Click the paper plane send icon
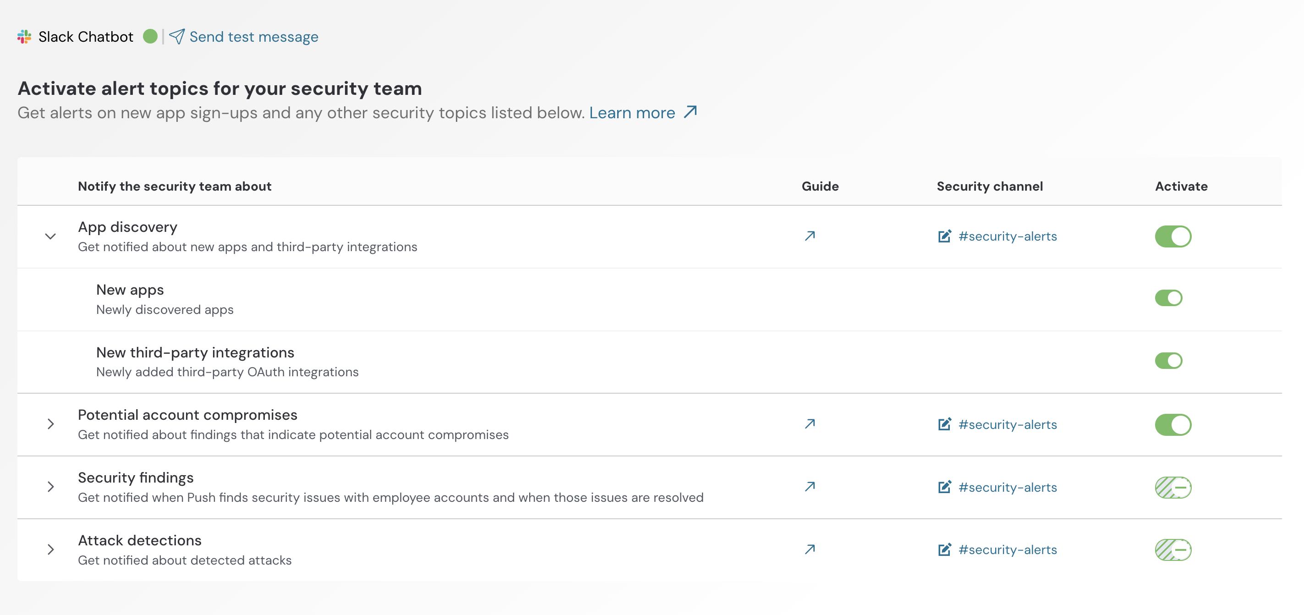The width and height of the screenshot is (1304, 615). 177,36
